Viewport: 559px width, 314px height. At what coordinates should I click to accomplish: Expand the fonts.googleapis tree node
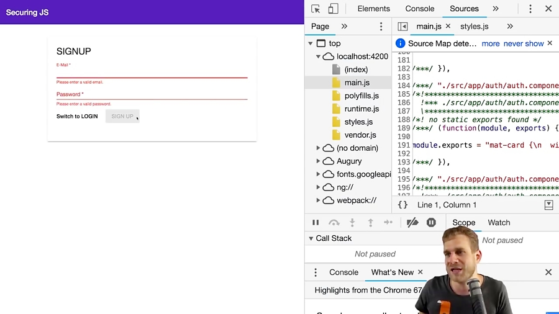[318, 174]
